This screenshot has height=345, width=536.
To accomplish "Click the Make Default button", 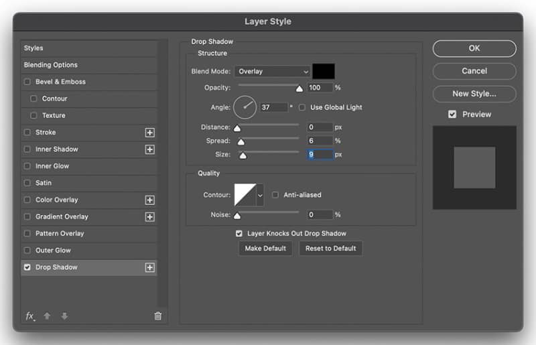I will point(265,249).
